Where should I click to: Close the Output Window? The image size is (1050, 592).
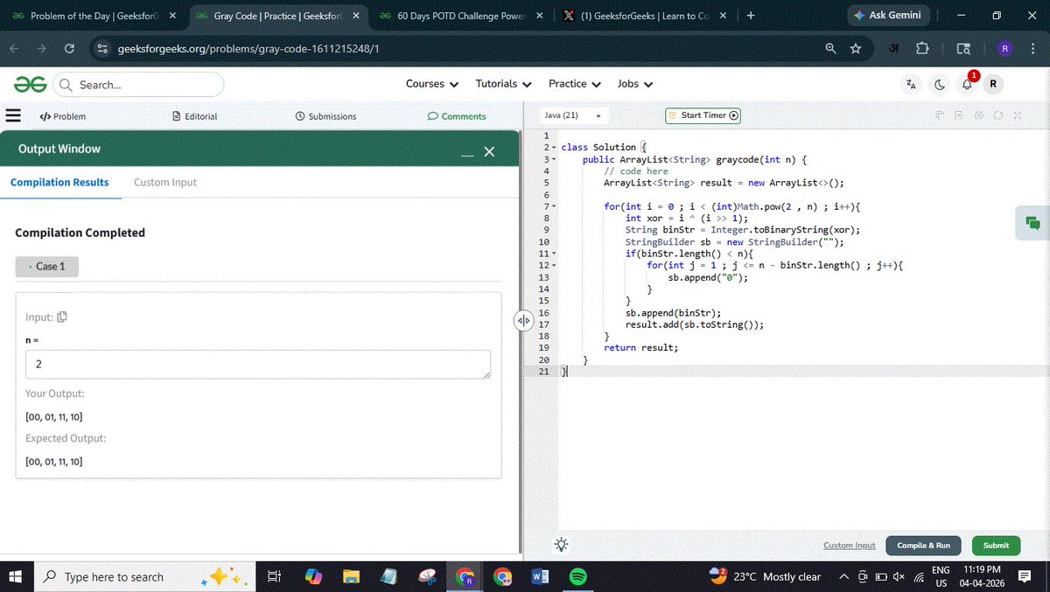tap(490, 152)
